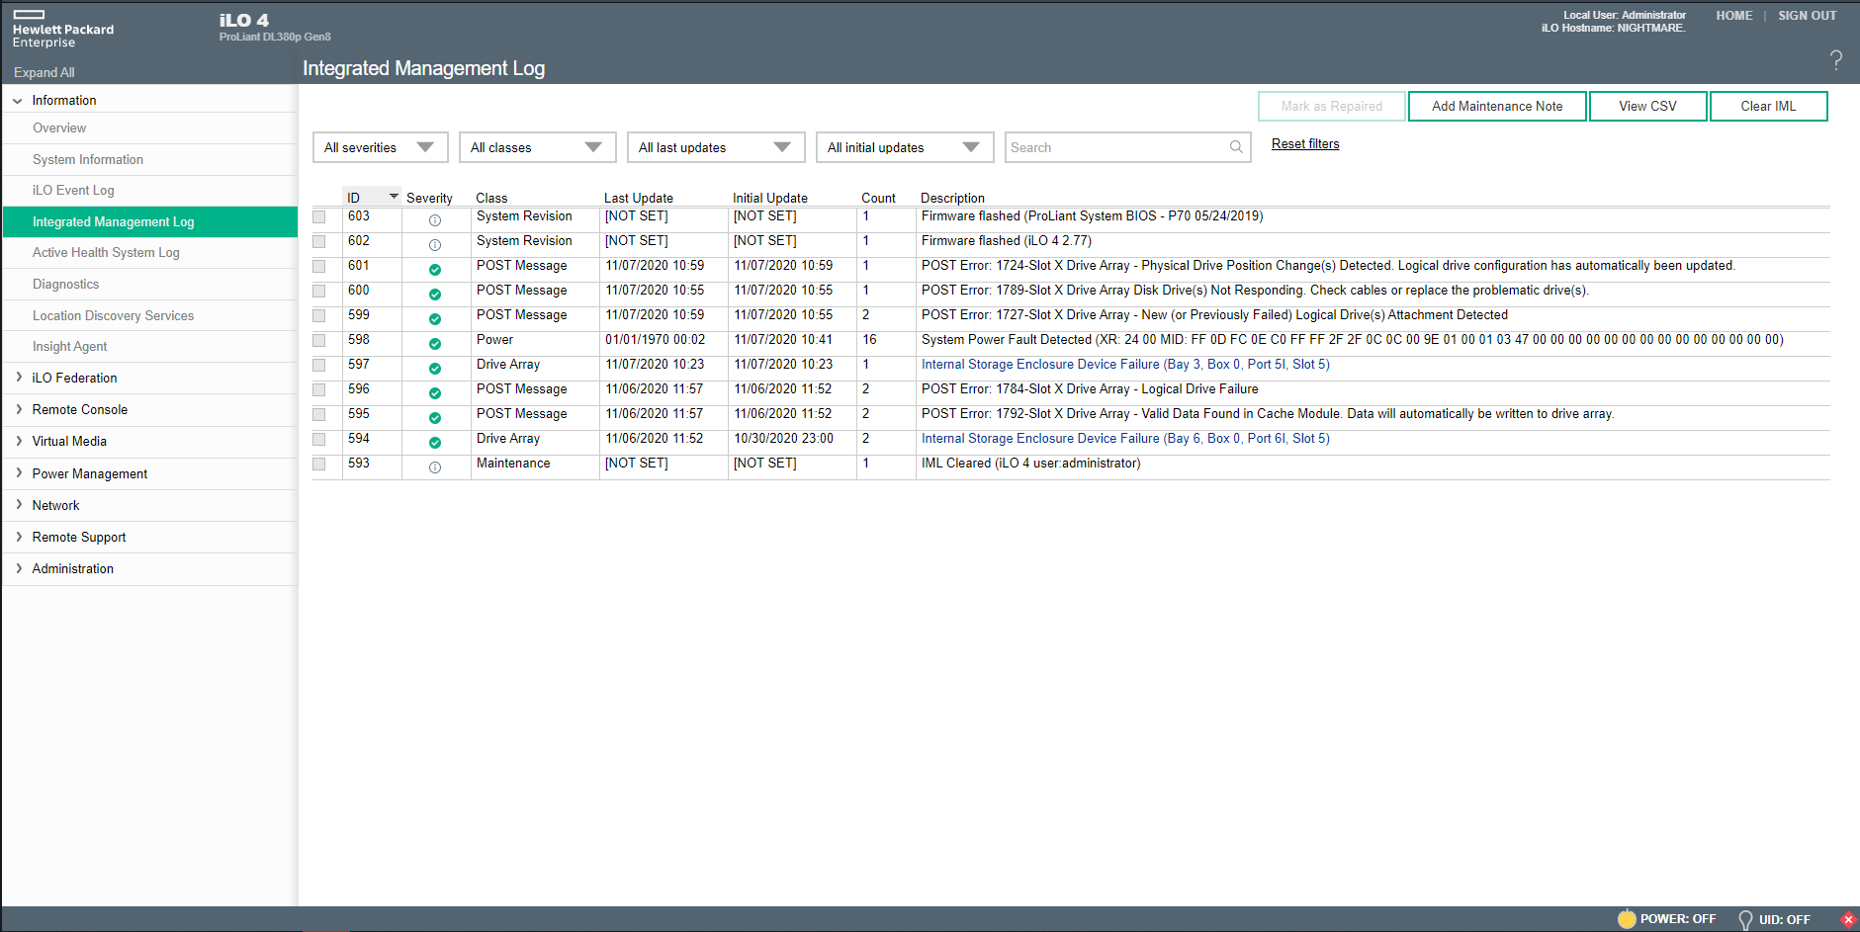This screenshot has height=932, width=1860.
Task: Click the SIGN OUT link
Action: coord(1807,16)
